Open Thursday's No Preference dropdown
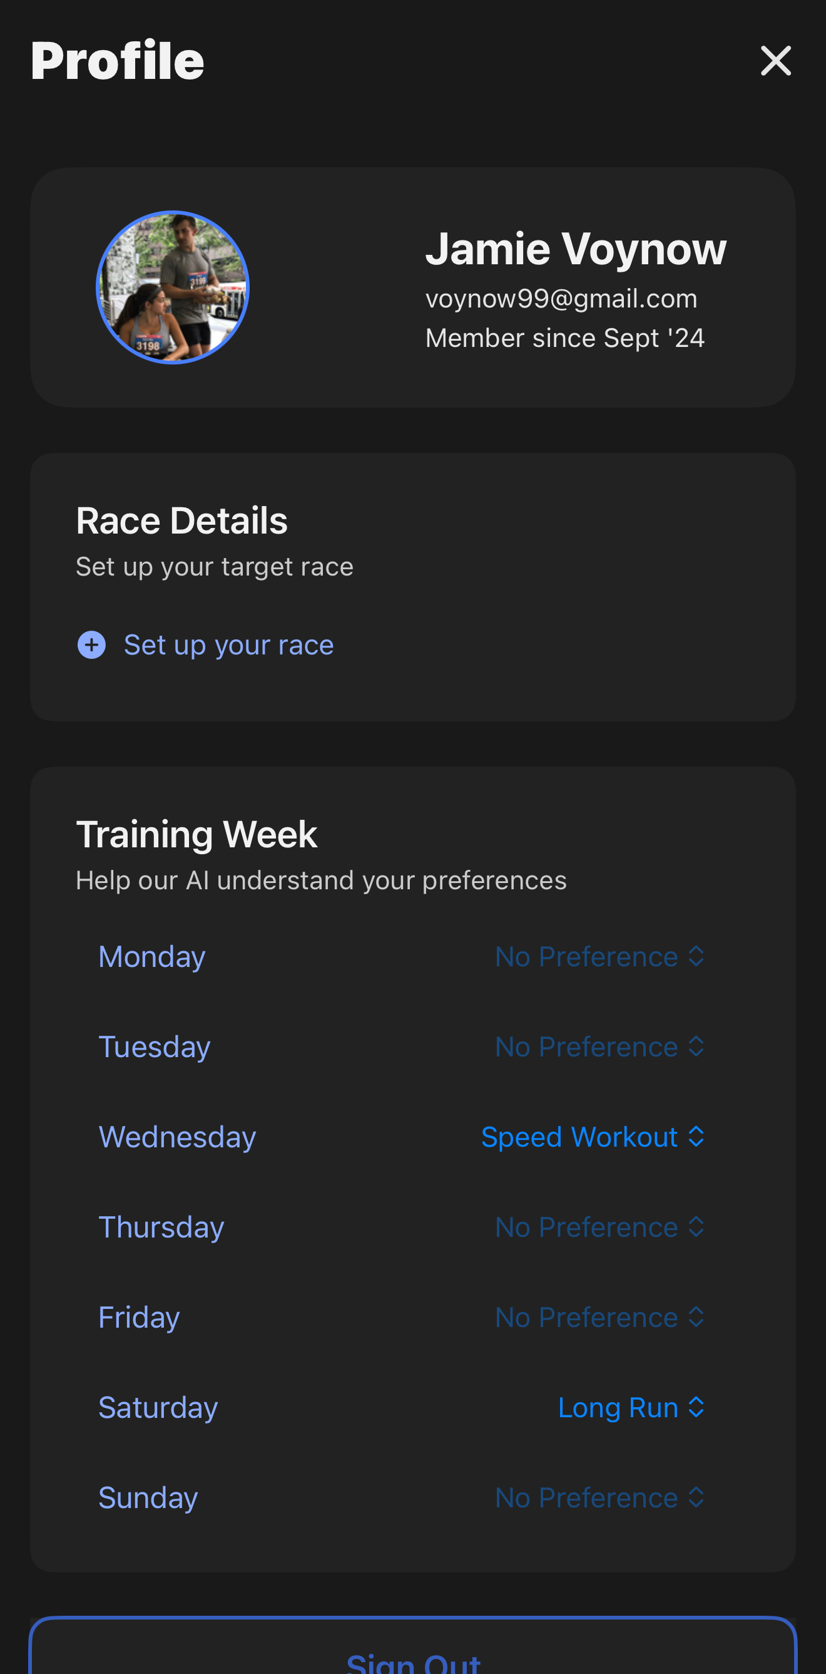 [599, 1227]
